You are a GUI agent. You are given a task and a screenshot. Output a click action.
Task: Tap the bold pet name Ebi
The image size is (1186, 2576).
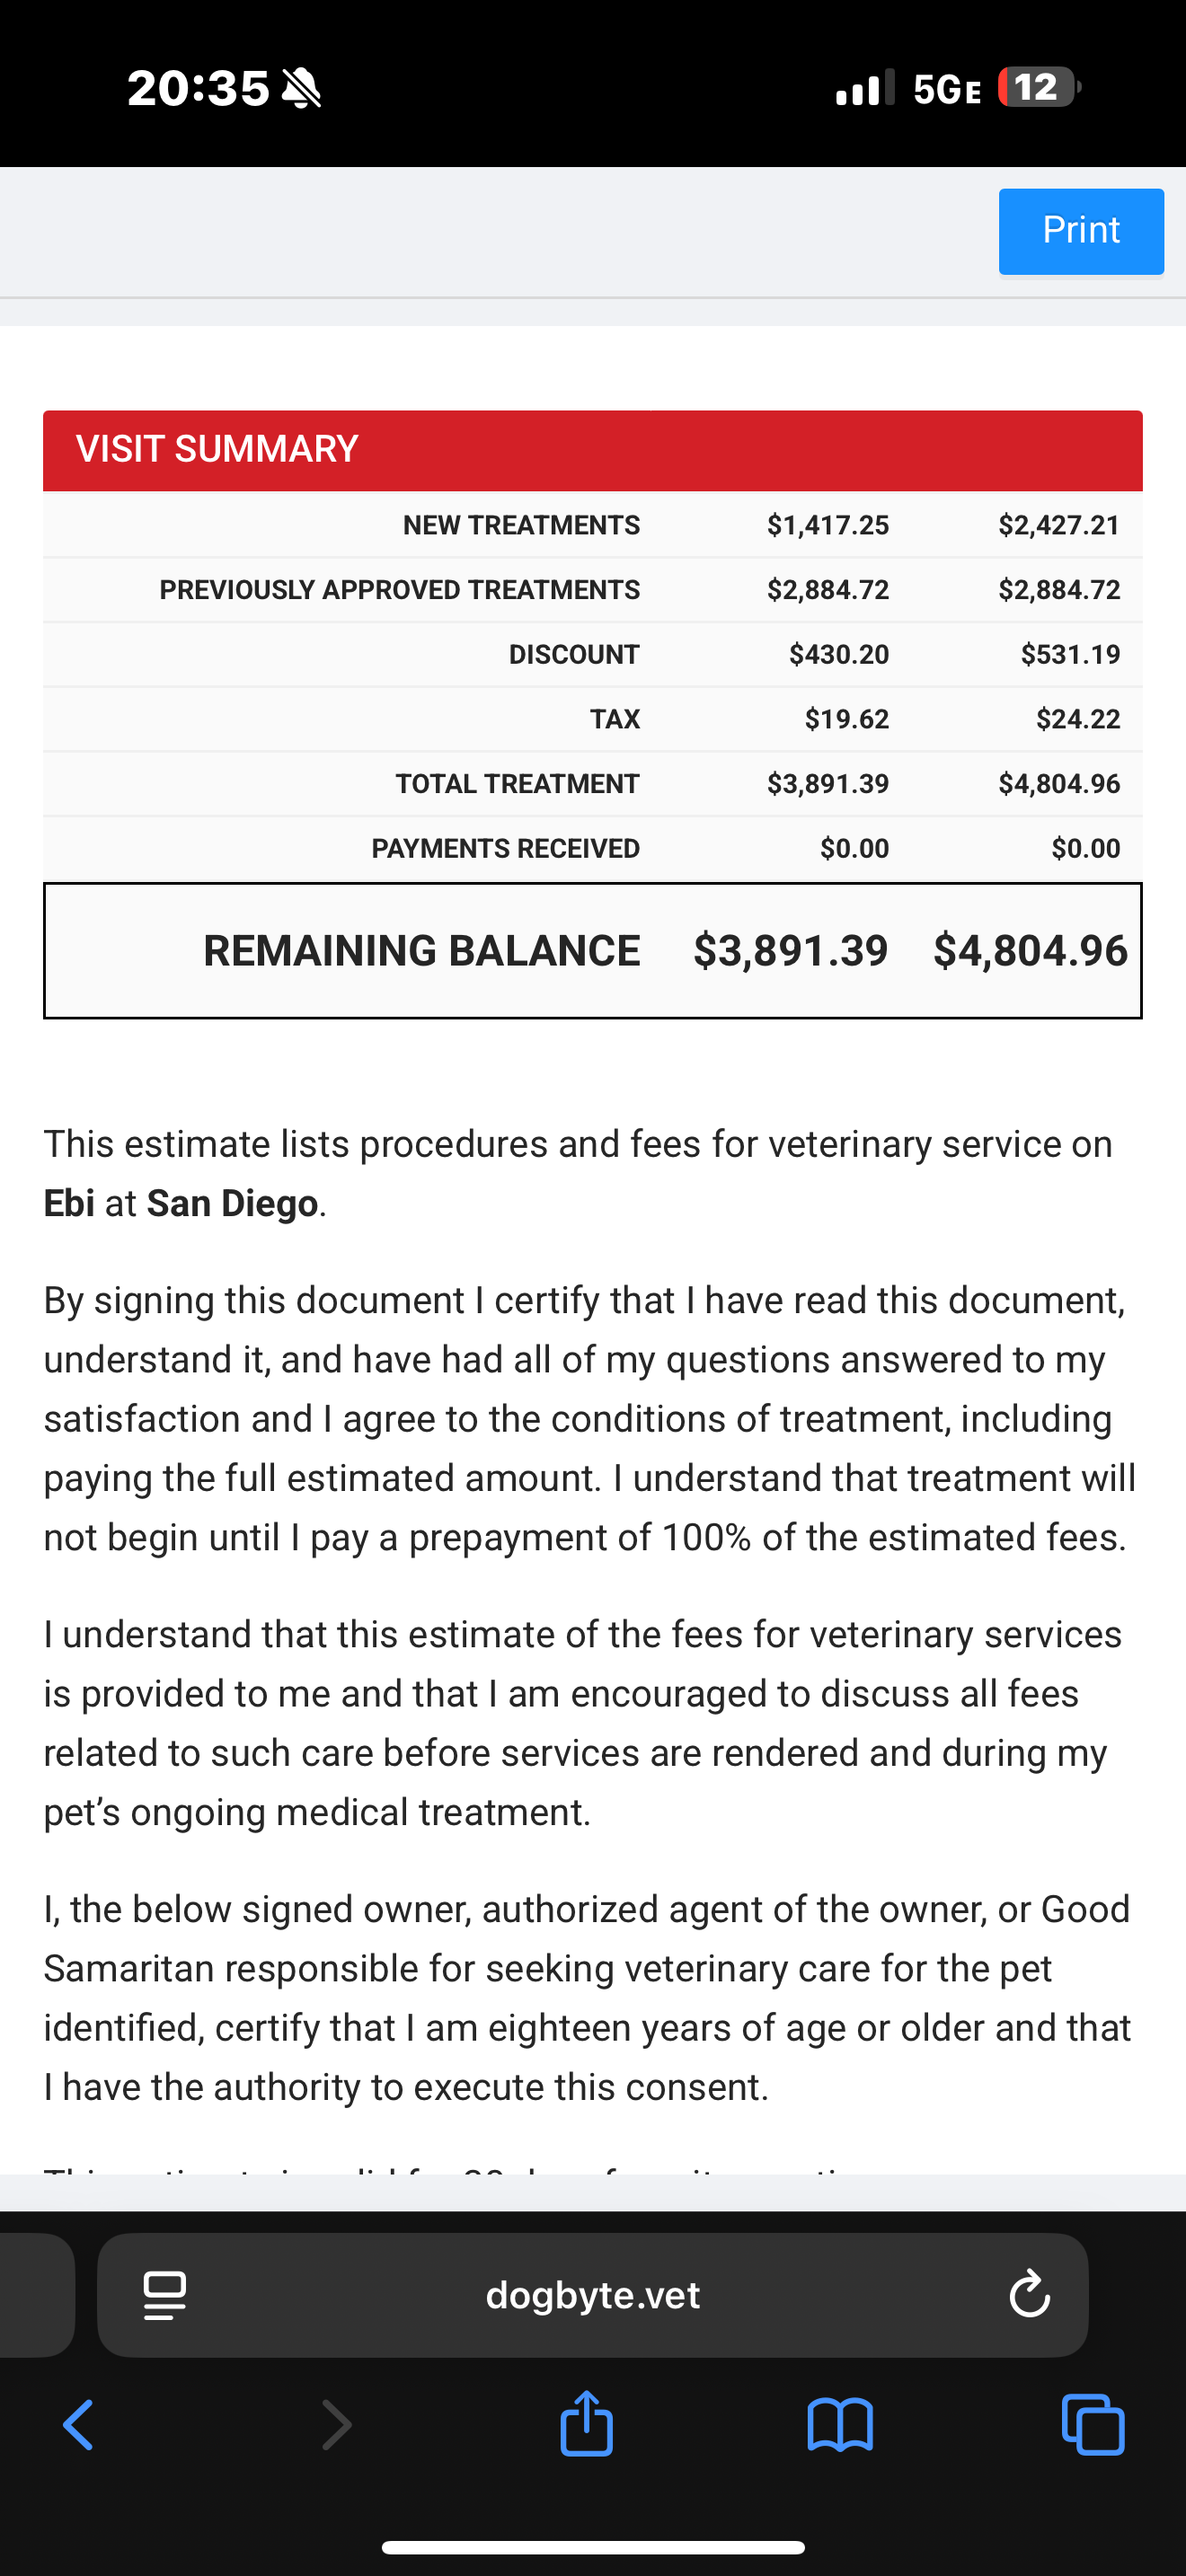point(69,1203)
